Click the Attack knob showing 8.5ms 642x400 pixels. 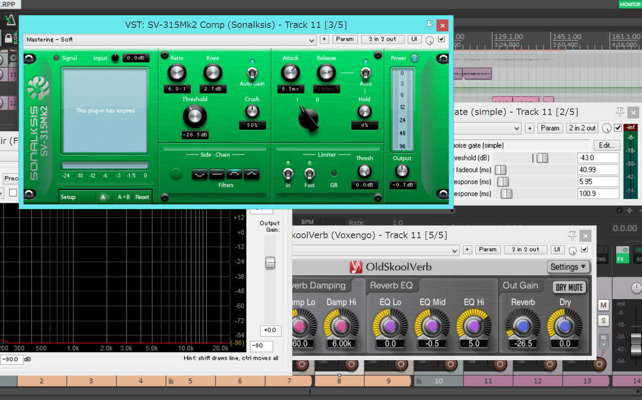(290, 73)
